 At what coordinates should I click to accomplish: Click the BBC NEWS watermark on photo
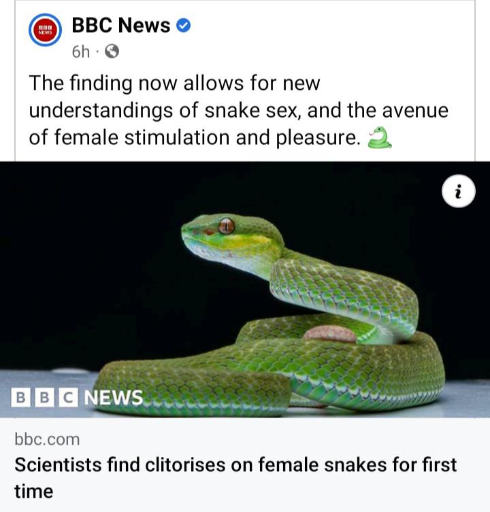click(x=77, y=397)
